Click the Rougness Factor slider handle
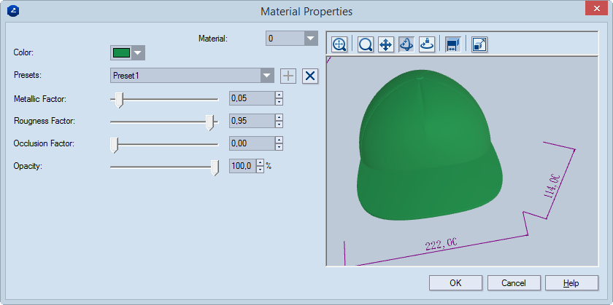The image size is (613, 305). 210,122
